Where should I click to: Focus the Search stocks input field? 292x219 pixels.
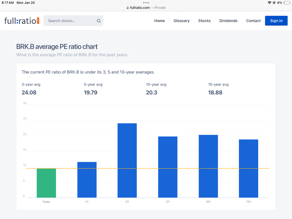[73, 21]
